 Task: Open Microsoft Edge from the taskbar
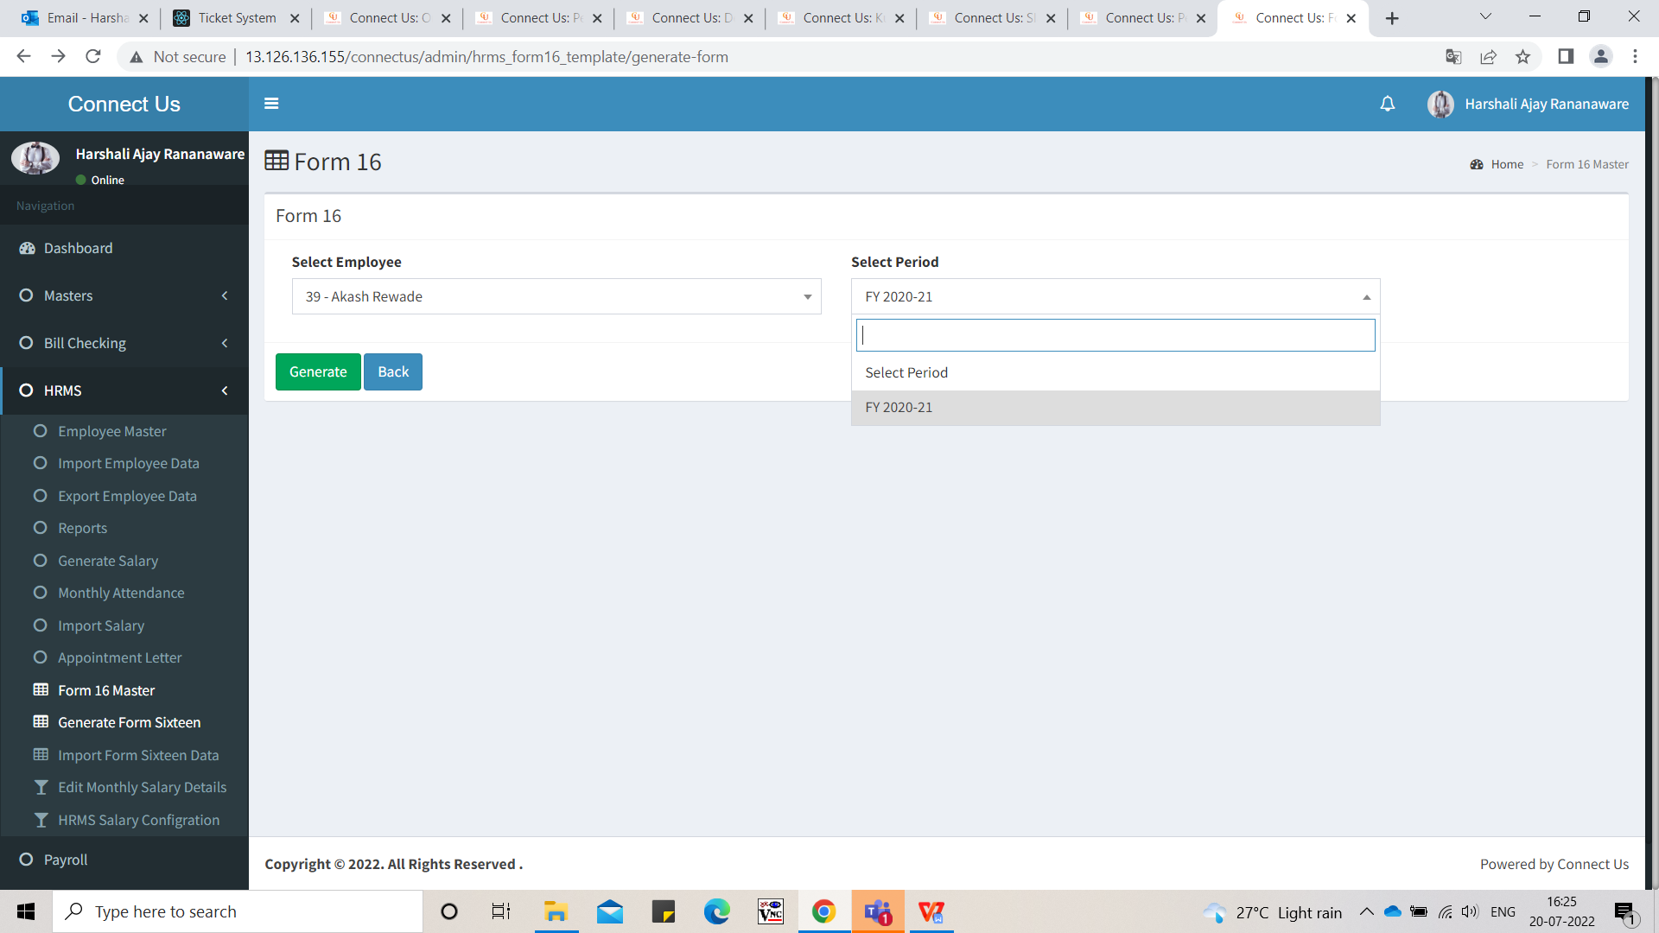point(716,911)
